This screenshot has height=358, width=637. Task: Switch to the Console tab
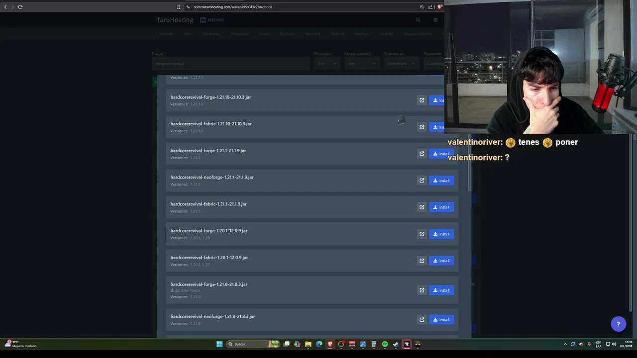(166, 34)
